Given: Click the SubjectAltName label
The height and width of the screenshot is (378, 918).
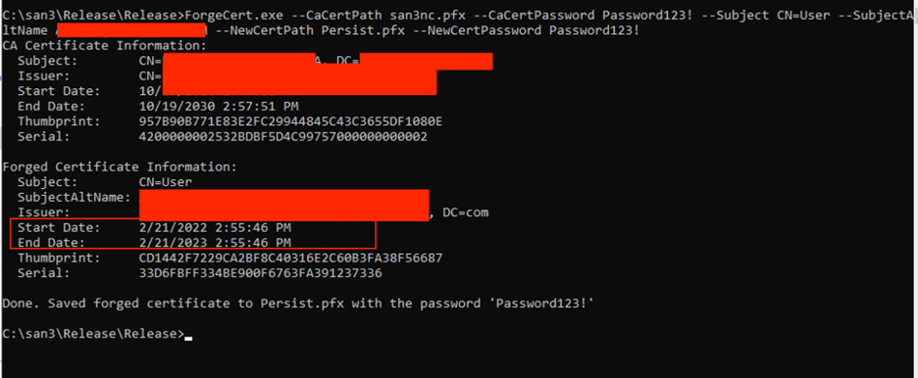Looking at the screenshot, I should pos(75,198).
